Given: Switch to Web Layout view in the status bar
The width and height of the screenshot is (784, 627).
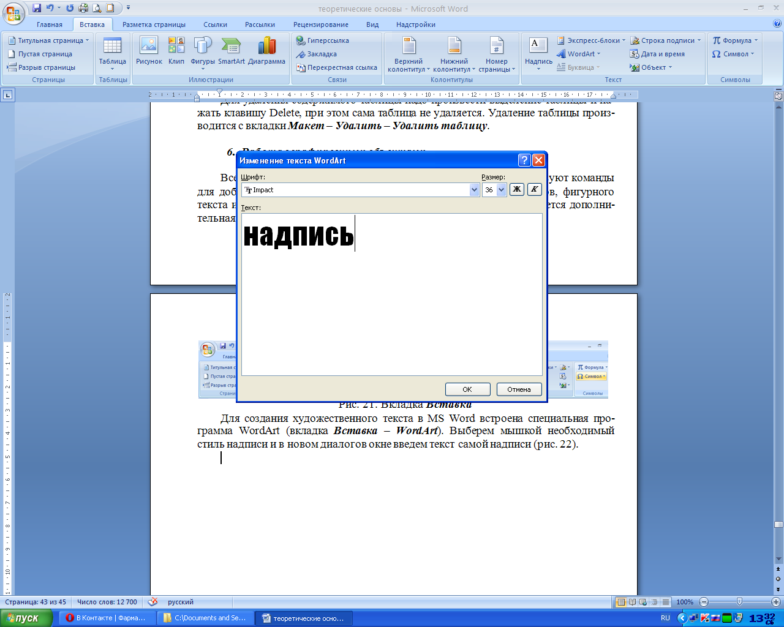Looking at the screenshot, I should (643, 602).
